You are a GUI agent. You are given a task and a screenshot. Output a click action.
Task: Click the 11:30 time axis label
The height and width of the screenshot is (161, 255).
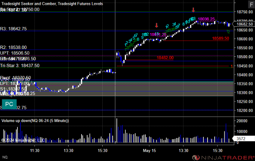(x=34, y=151)
